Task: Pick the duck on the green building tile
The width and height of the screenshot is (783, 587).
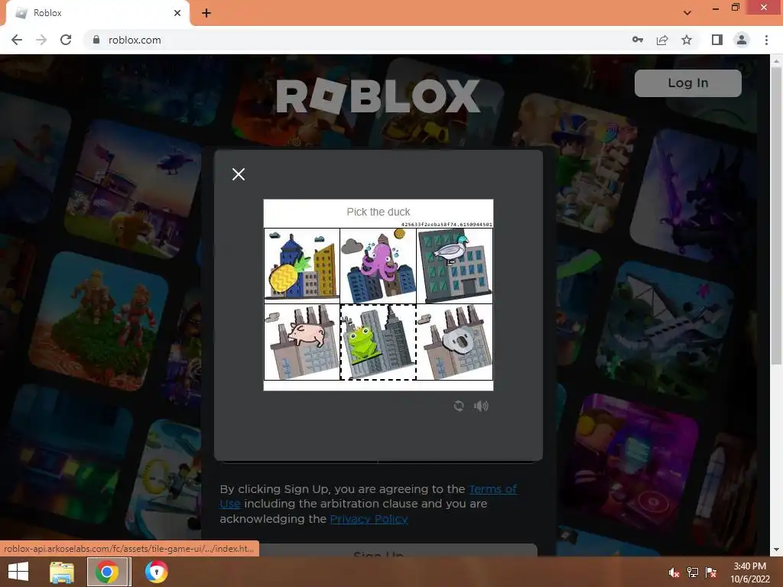Action: point(454,266)
